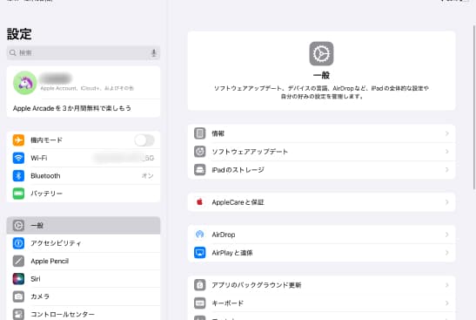Select the Bluetooth icon in sidebar
Screen dimensions: 476x320
click(x=18, y=176)
